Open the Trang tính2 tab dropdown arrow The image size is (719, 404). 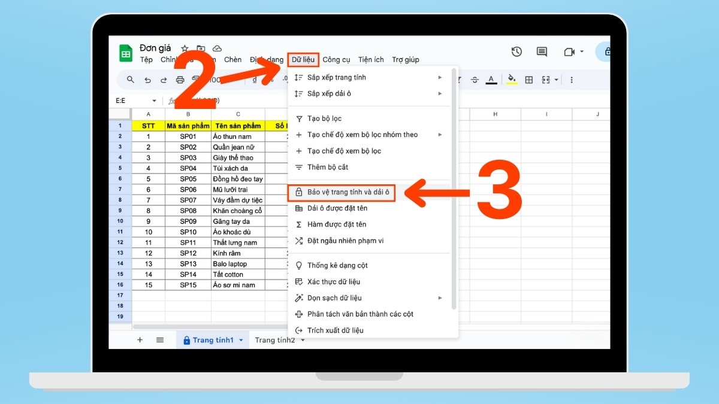click(x=303, y=340)
